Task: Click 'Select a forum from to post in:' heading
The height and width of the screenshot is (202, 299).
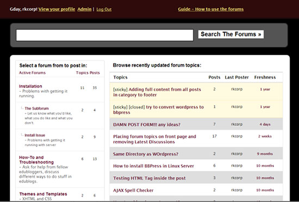Action: (x=53, y=66)
